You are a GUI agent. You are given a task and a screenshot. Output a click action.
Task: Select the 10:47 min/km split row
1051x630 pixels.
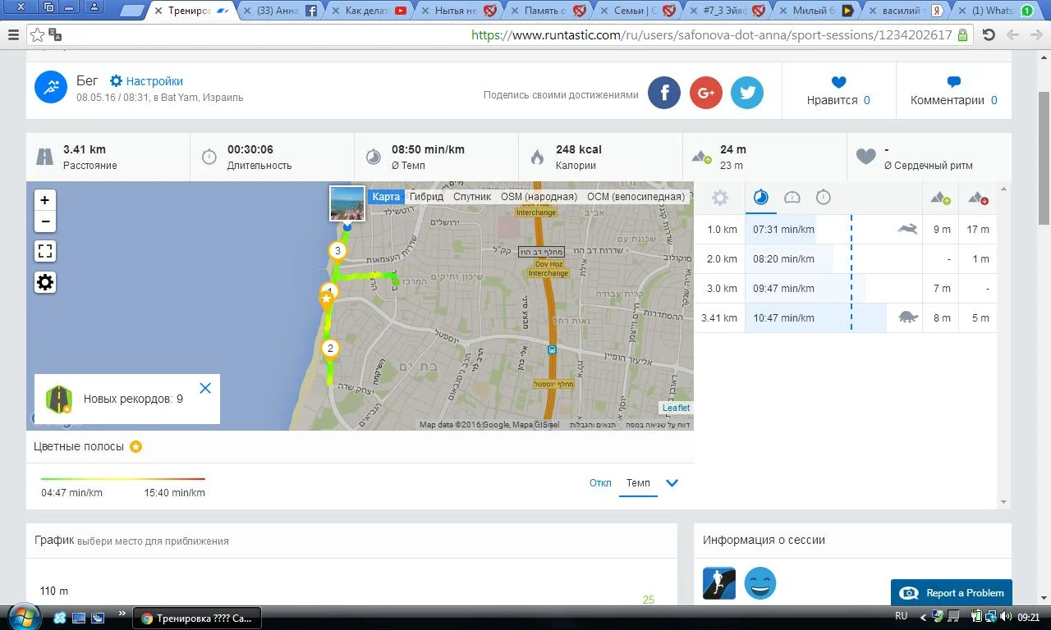point(846,318)
